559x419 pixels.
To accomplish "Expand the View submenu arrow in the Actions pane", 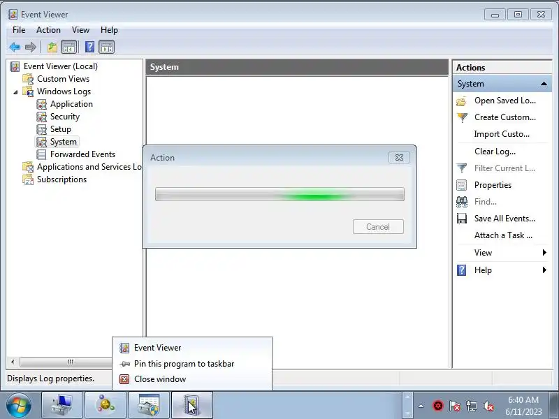I will point(544,252).
